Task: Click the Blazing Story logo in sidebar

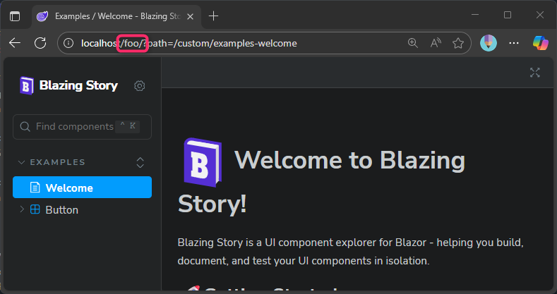Action: point(27,85)
